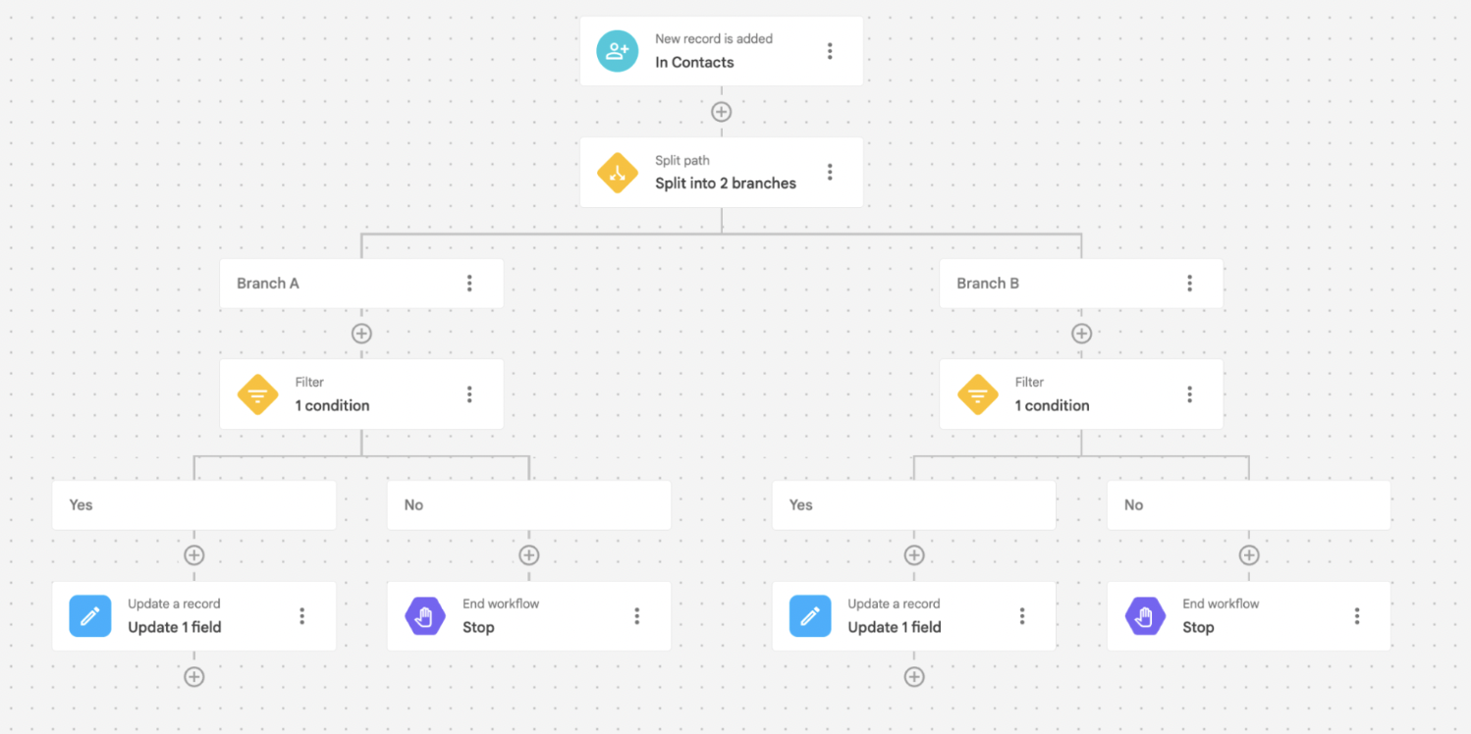Select the Update a record pencil icon in Branch A
The width and height of the screenshot is (1471, 734).
[x=89, y=615]
